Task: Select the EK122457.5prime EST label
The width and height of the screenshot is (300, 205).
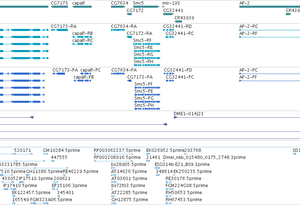Action: click(31, 193)
